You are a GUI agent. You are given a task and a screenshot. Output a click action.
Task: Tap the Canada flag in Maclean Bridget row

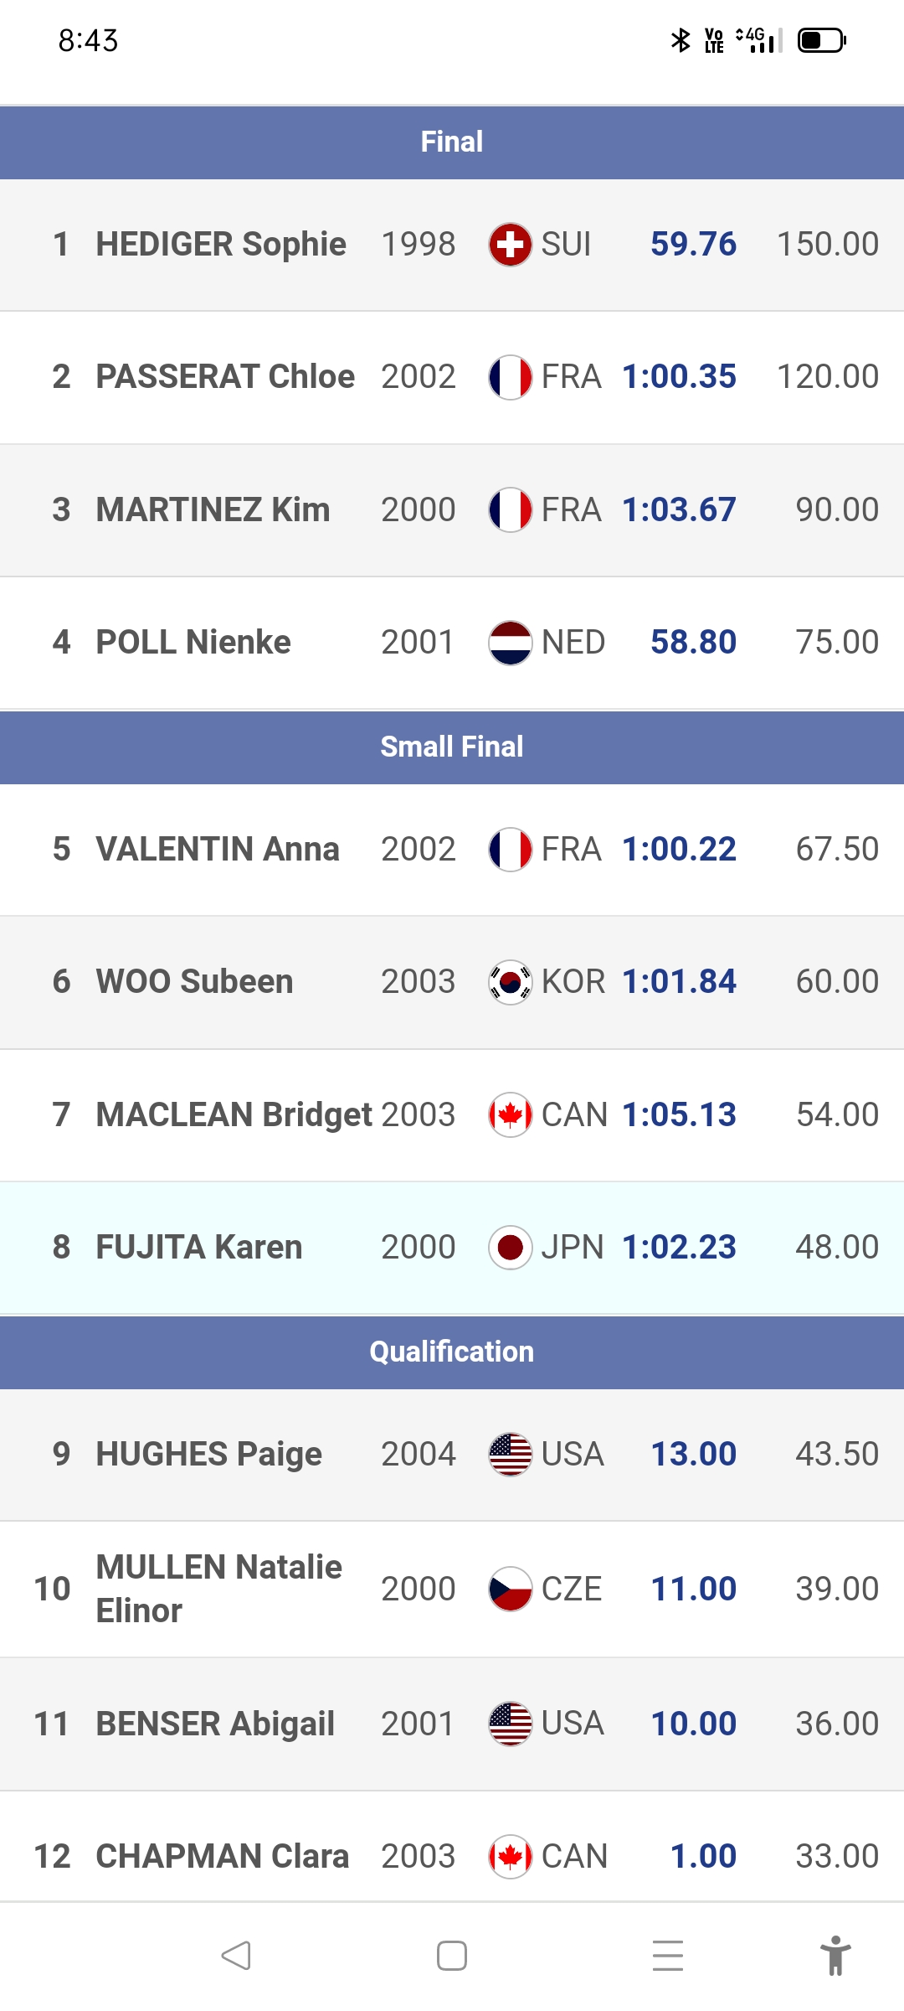tap(510, 1114)
